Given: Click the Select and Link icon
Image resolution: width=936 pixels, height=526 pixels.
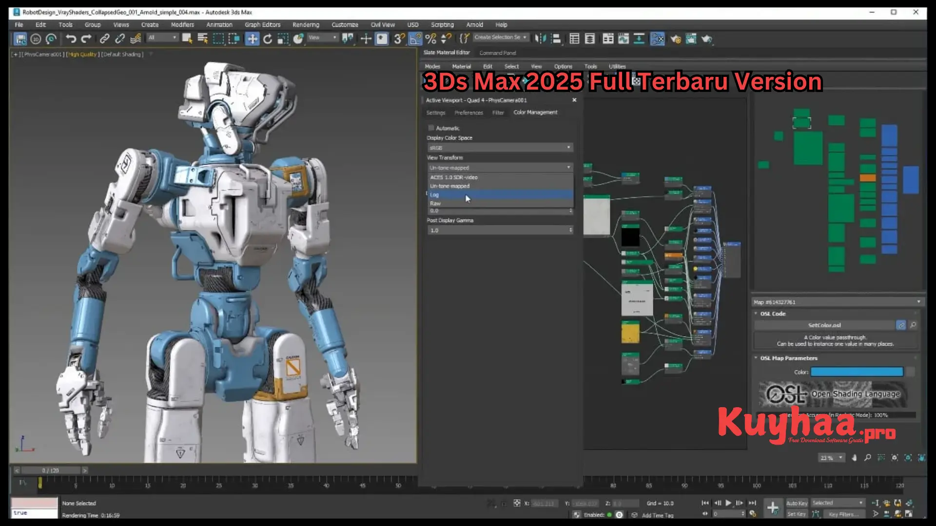Looking at the screenshot, I should 104,39.
